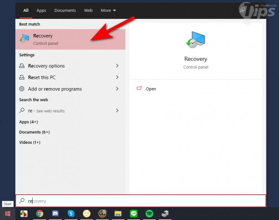This screenshot has width=279, height=220.
Task: Open the More dropdown filter
Action: click(x=108, y=10)
